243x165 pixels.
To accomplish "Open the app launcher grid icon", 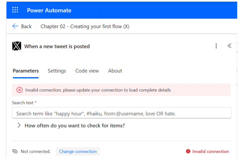I will [x=15, y=10].
